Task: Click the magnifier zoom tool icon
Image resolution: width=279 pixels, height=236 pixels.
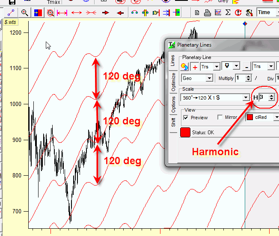Action: (x=25, y=13)
